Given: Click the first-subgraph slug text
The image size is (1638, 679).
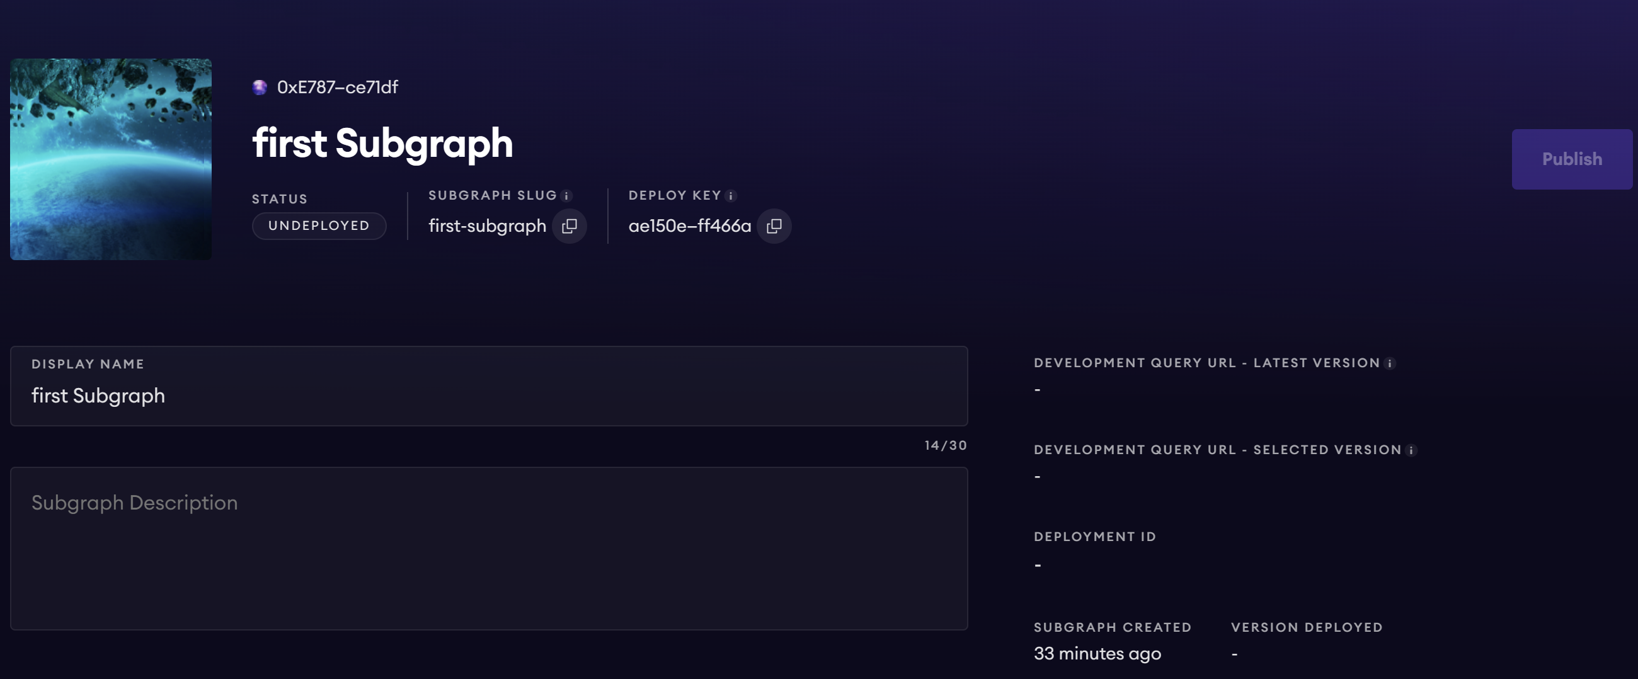Looking at the screenshot, I should [x=487, y=225].
